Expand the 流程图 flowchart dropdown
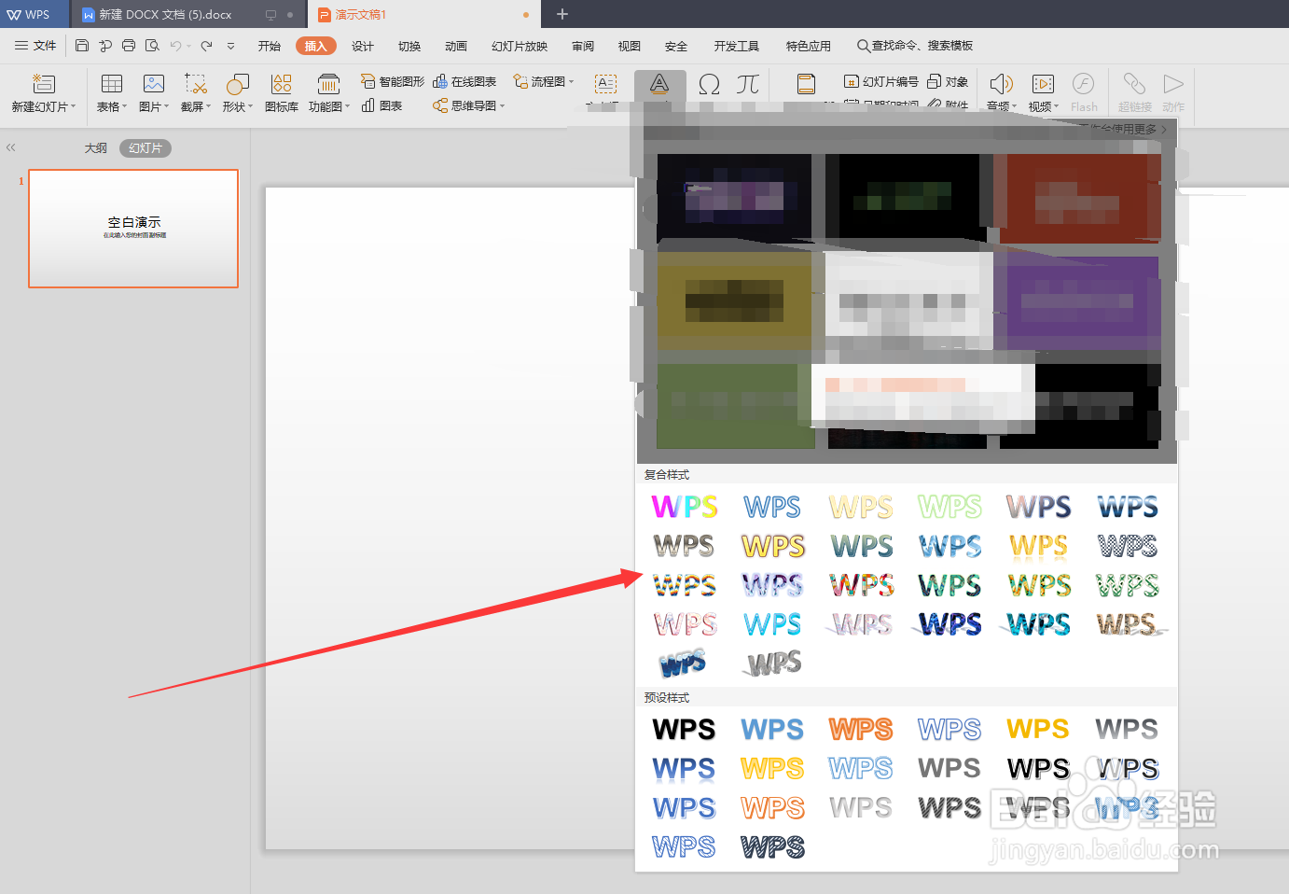 (571, 82)
